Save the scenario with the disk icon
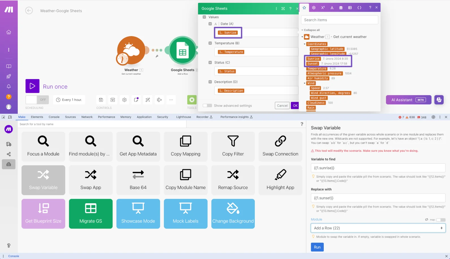This screenshot has height=259, width=450. pyautogui.click(x=101, y=100)
